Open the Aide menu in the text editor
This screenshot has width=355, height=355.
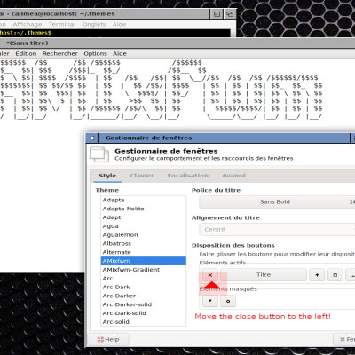[120, 53]
